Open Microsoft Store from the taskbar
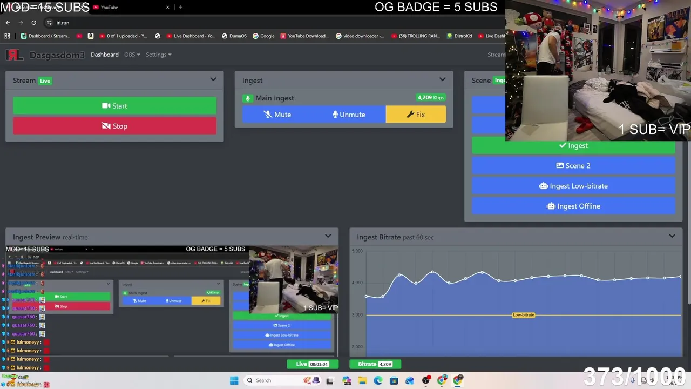 [x=394, y=380]
